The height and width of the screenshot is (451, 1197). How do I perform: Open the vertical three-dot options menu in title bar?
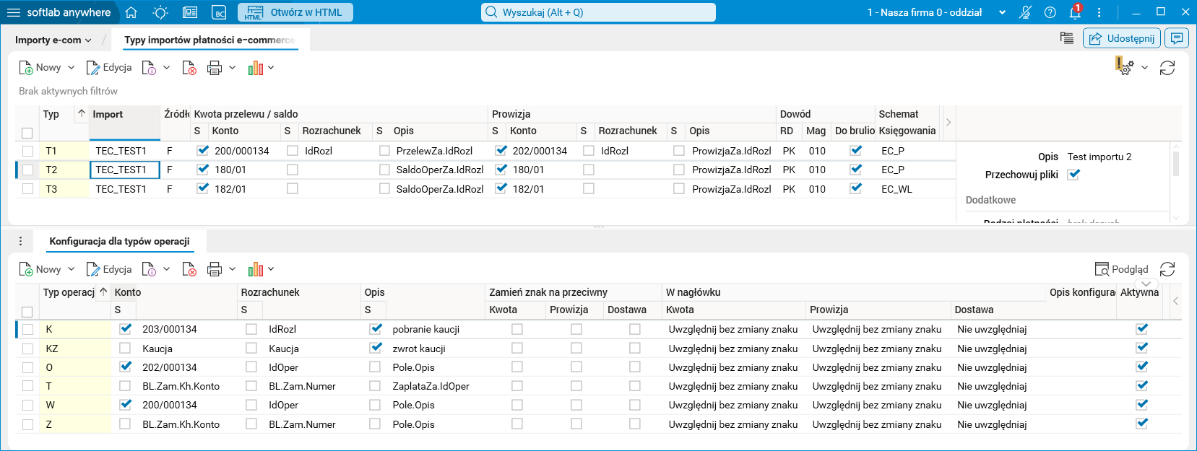(1099, 12)
